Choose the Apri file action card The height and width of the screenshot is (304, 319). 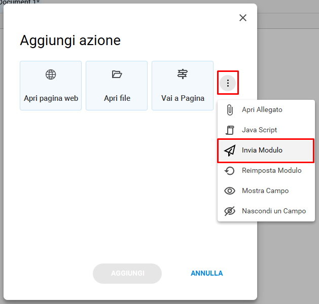(x=117, y=86)
